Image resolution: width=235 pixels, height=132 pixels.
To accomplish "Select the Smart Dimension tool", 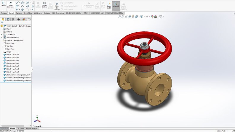I will (11, 5).
